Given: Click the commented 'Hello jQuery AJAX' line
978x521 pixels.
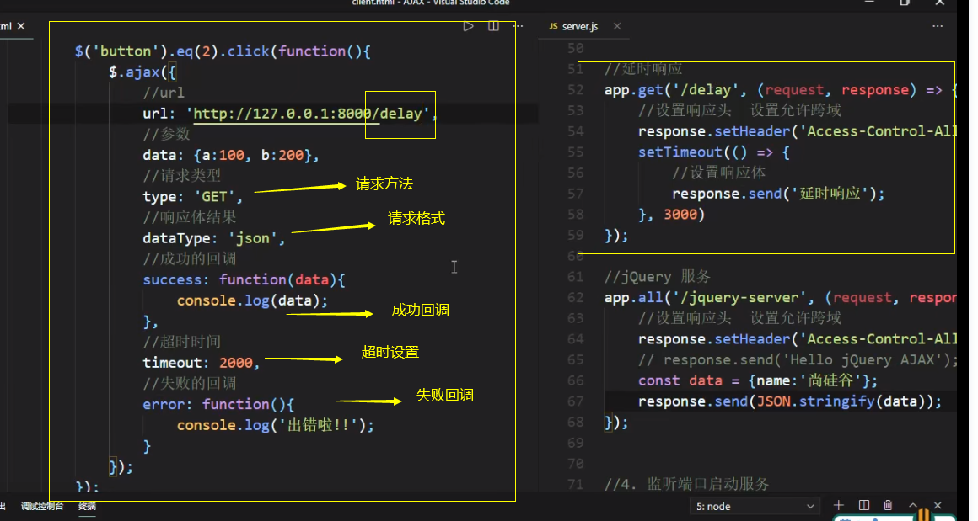Looking at the screenshot, I should (798, 359).
